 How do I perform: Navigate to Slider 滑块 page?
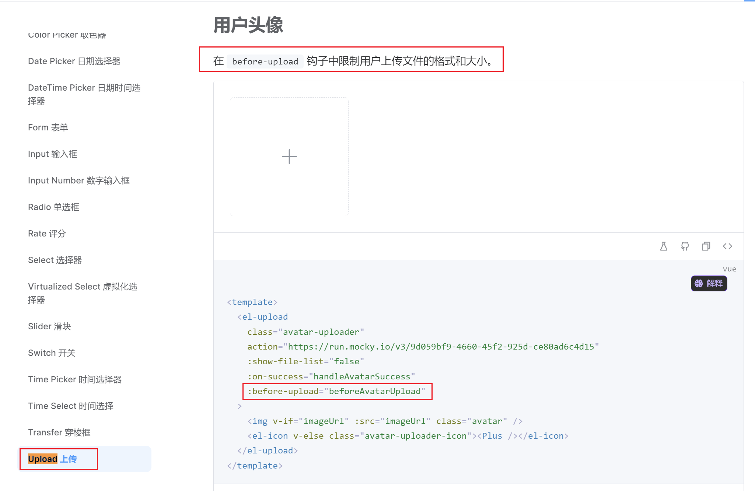click(49, 326)
